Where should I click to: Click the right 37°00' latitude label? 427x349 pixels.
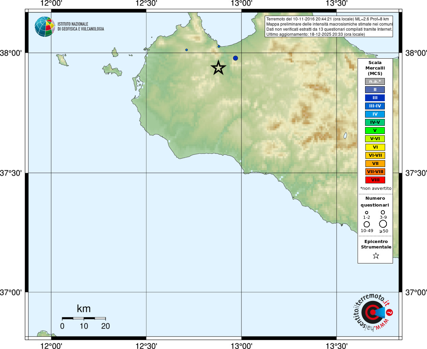[416, 292]
